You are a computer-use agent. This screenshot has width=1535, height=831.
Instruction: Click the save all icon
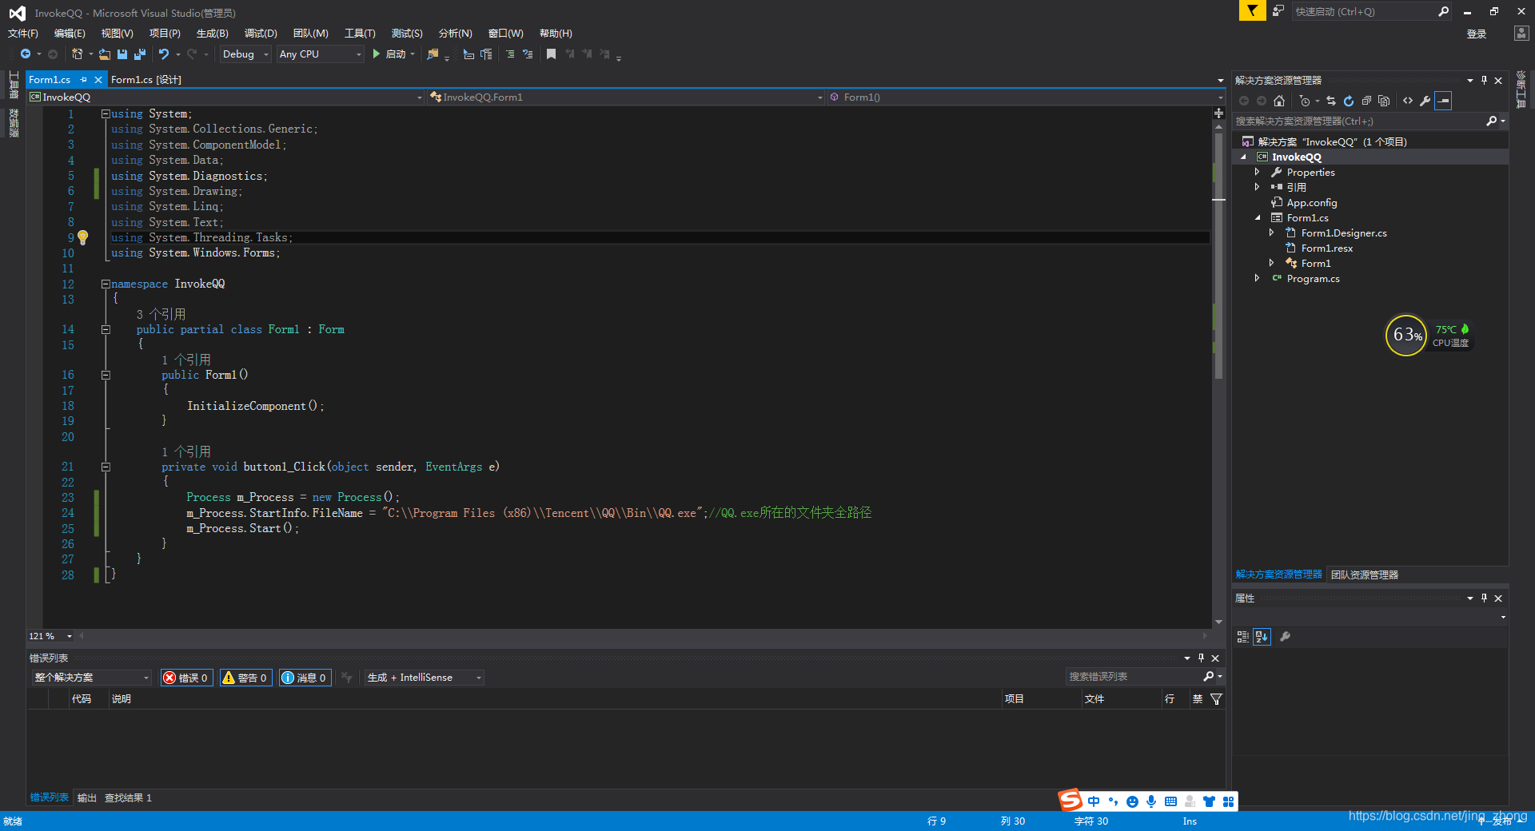[x=140, y=54]
